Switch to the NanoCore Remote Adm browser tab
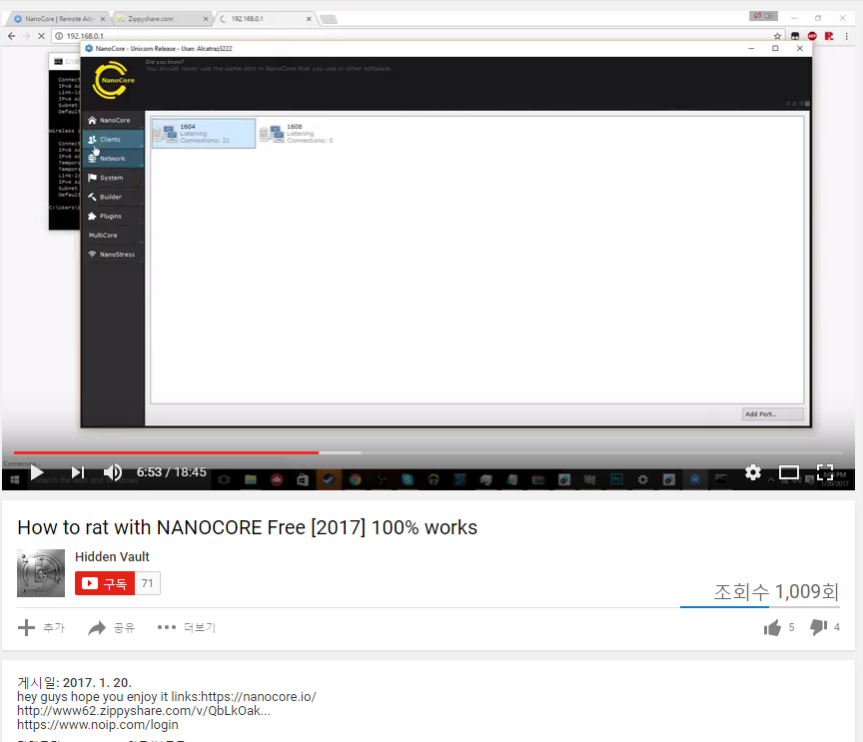This screenshot has width=863, height=742. (59, 19)
